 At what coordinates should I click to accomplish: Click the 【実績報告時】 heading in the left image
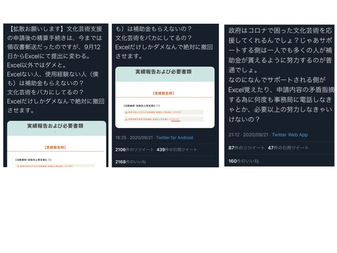pyautogui.click(x=55, y=148)
